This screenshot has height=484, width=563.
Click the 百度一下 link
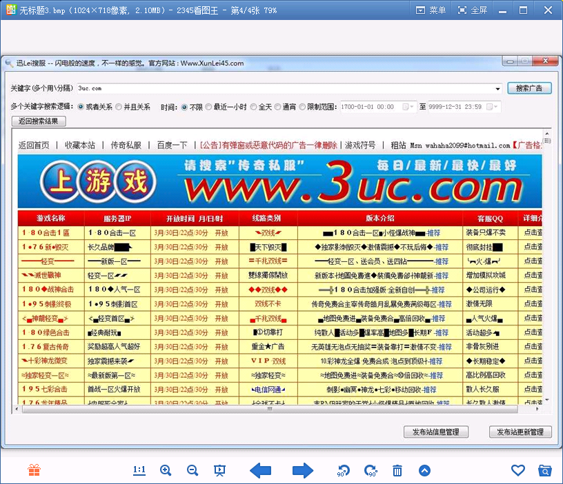172,145
